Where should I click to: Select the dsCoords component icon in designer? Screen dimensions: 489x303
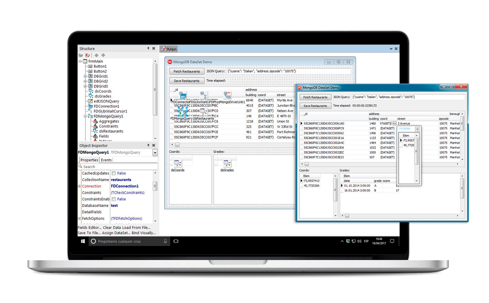point(178,163)
